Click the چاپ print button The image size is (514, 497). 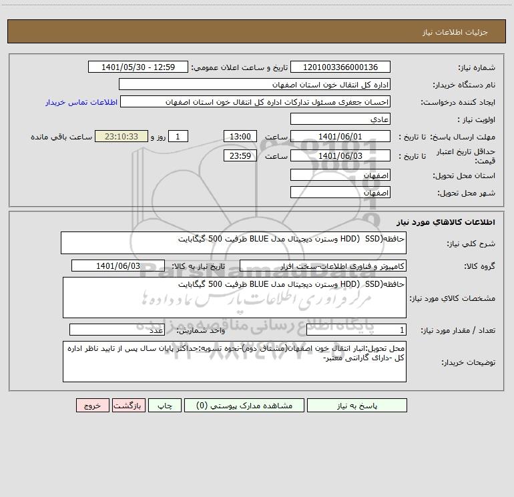(165, 405)
